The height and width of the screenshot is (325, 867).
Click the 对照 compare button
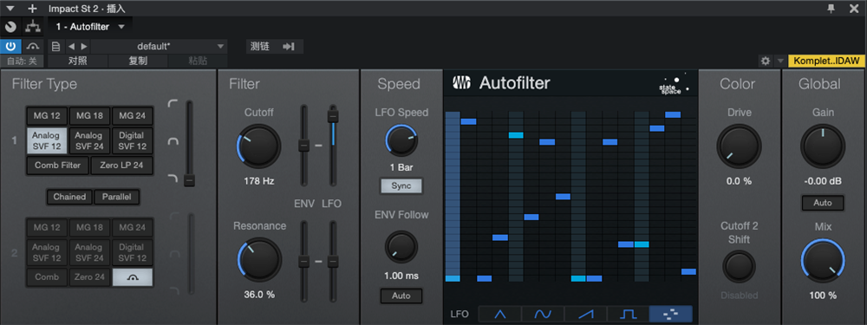(x=77, y=61)
